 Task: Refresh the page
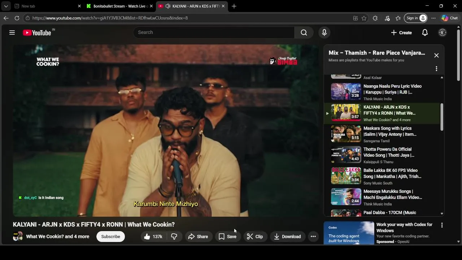[17, 18]
